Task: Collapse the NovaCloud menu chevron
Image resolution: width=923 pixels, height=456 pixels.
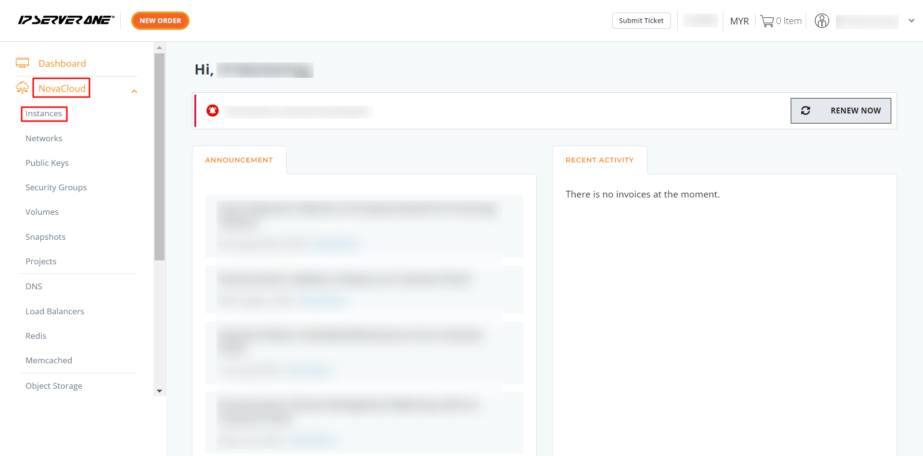Action: tap(135, 91)
